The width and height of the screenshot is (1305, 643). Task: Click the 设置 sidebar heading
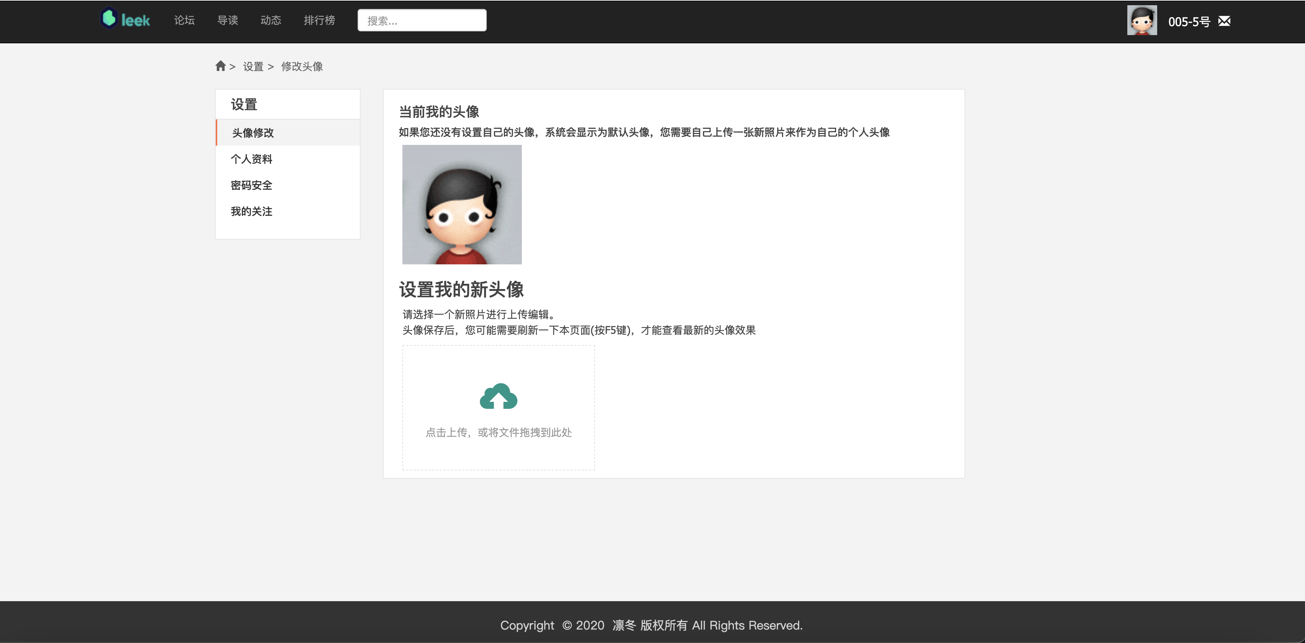click(x=244, y=105)
